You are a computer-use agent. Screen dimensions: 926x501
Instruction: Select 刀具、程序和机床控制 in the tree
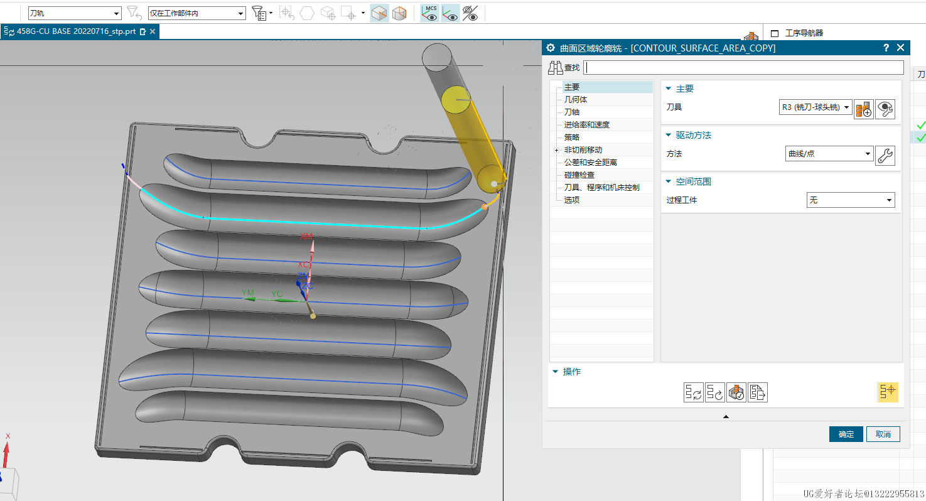(601, 188)
